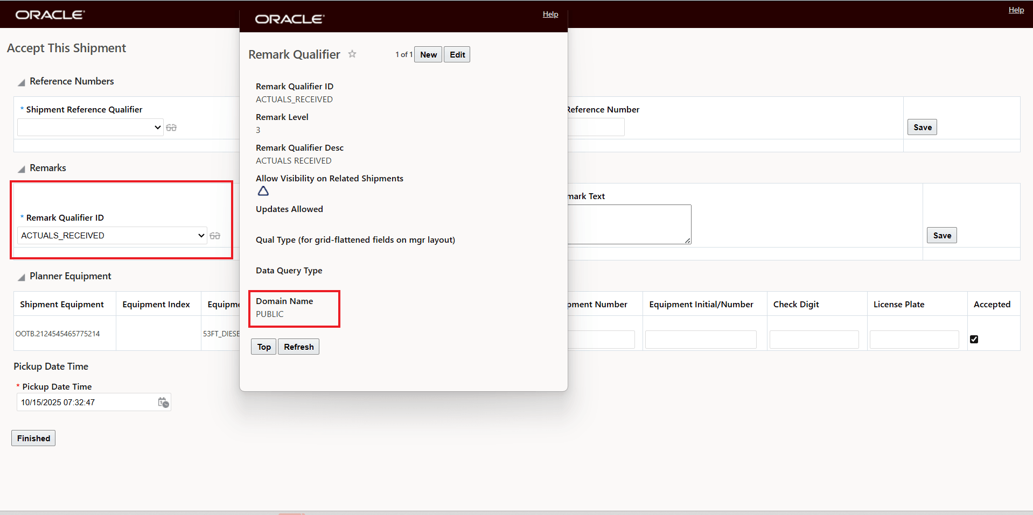This screenshot has height=515, width=1033.
Task: Click the Equipment Initial/Number column header
Action: click(x=701, y=305)
